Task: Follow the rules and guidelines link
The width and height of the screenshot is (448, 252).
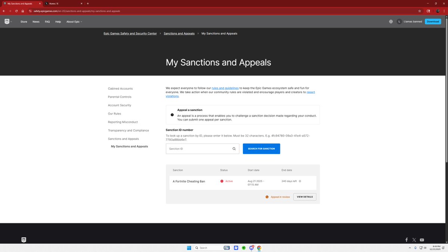Action: tap(225, 88)
